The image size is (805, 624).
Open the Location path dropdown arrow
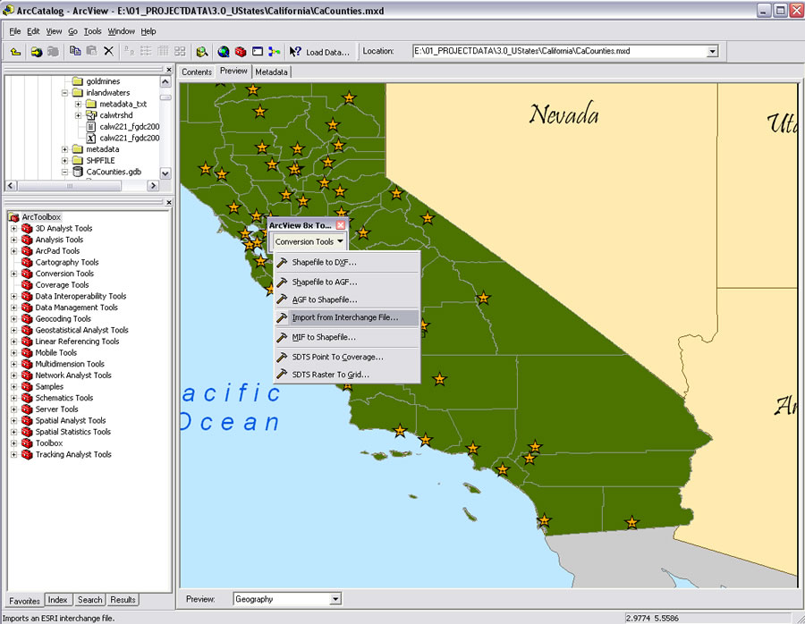[712, 51]
